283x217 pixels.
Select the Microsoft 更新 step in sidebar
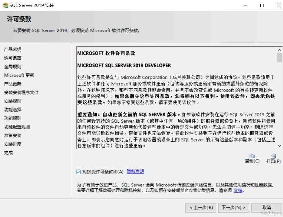[19, 75]
